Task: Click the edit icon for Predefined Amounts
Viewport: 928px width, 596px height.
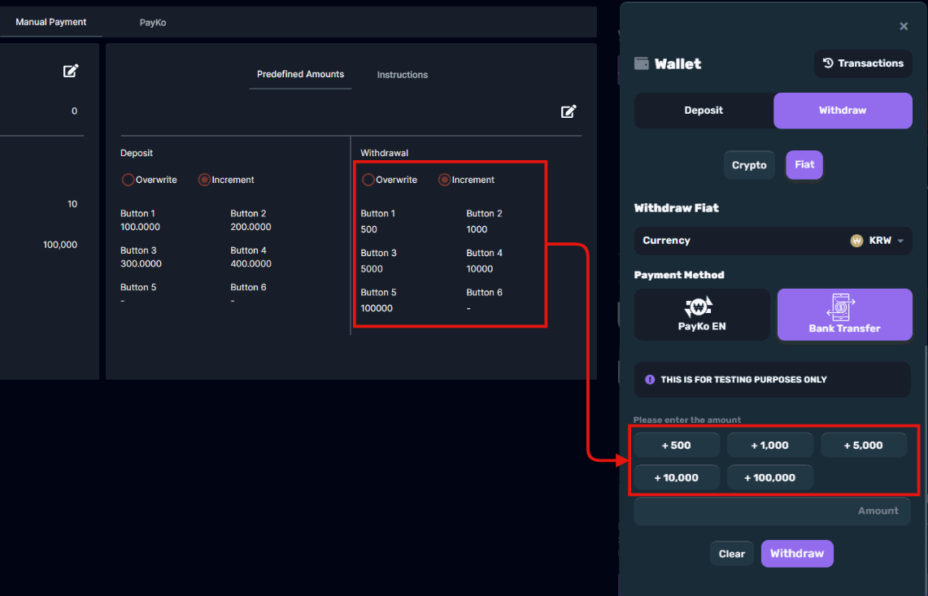Action: tap(569, 111)
